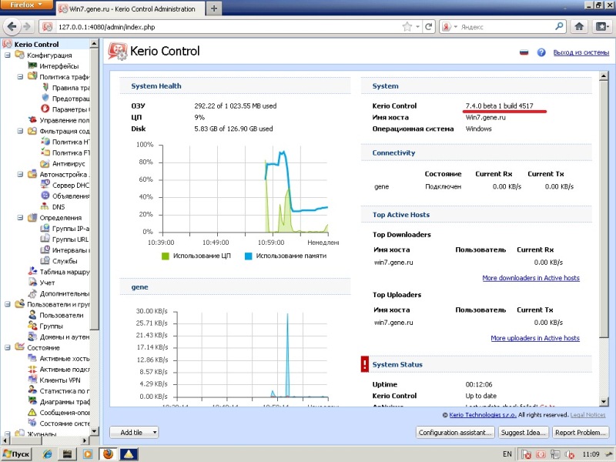Open the Службы icon
This screenshot has height=462, width=616.
45,261
